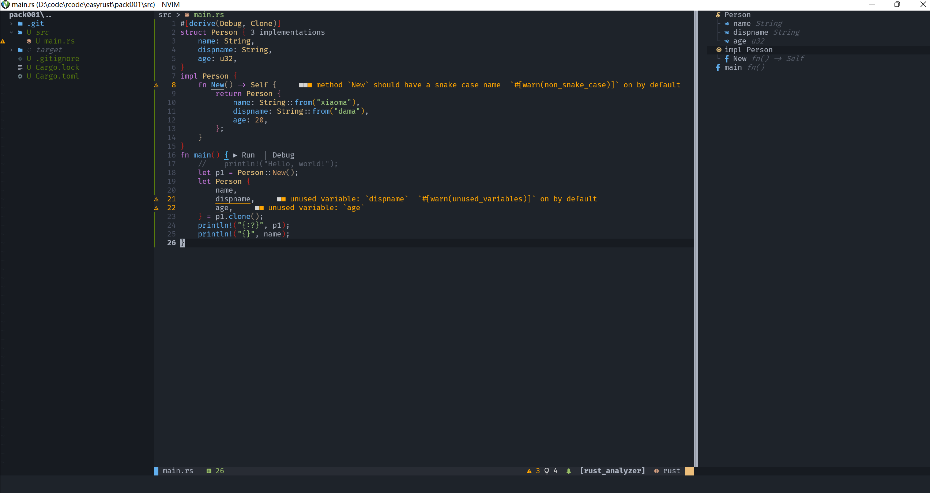Click 3 implementations lens on Person
This screenshot has width=930, height=493.
tap(287, 33)
